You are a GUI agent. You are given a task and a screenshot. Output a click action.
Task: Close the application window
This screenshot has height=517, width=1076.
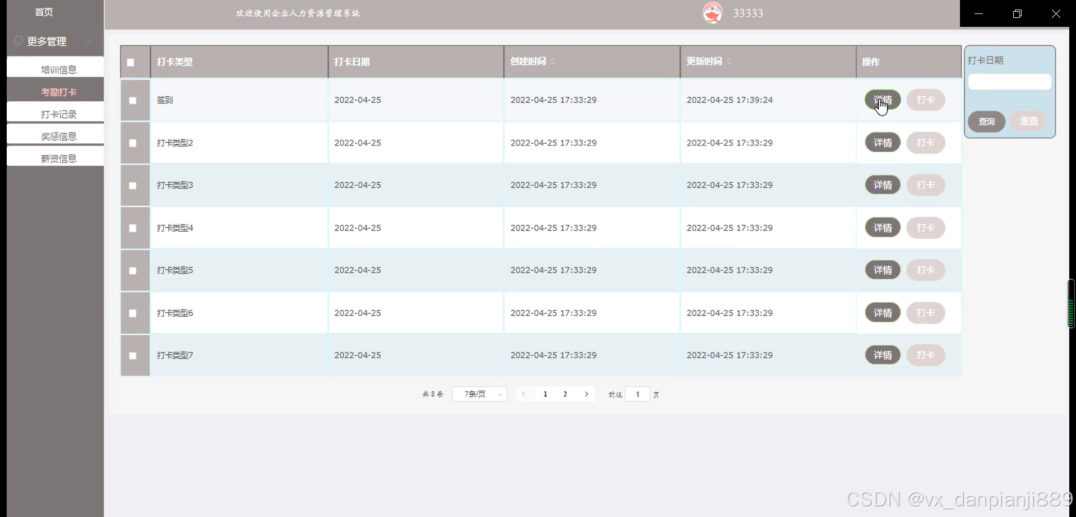(x=1056, y=13)
